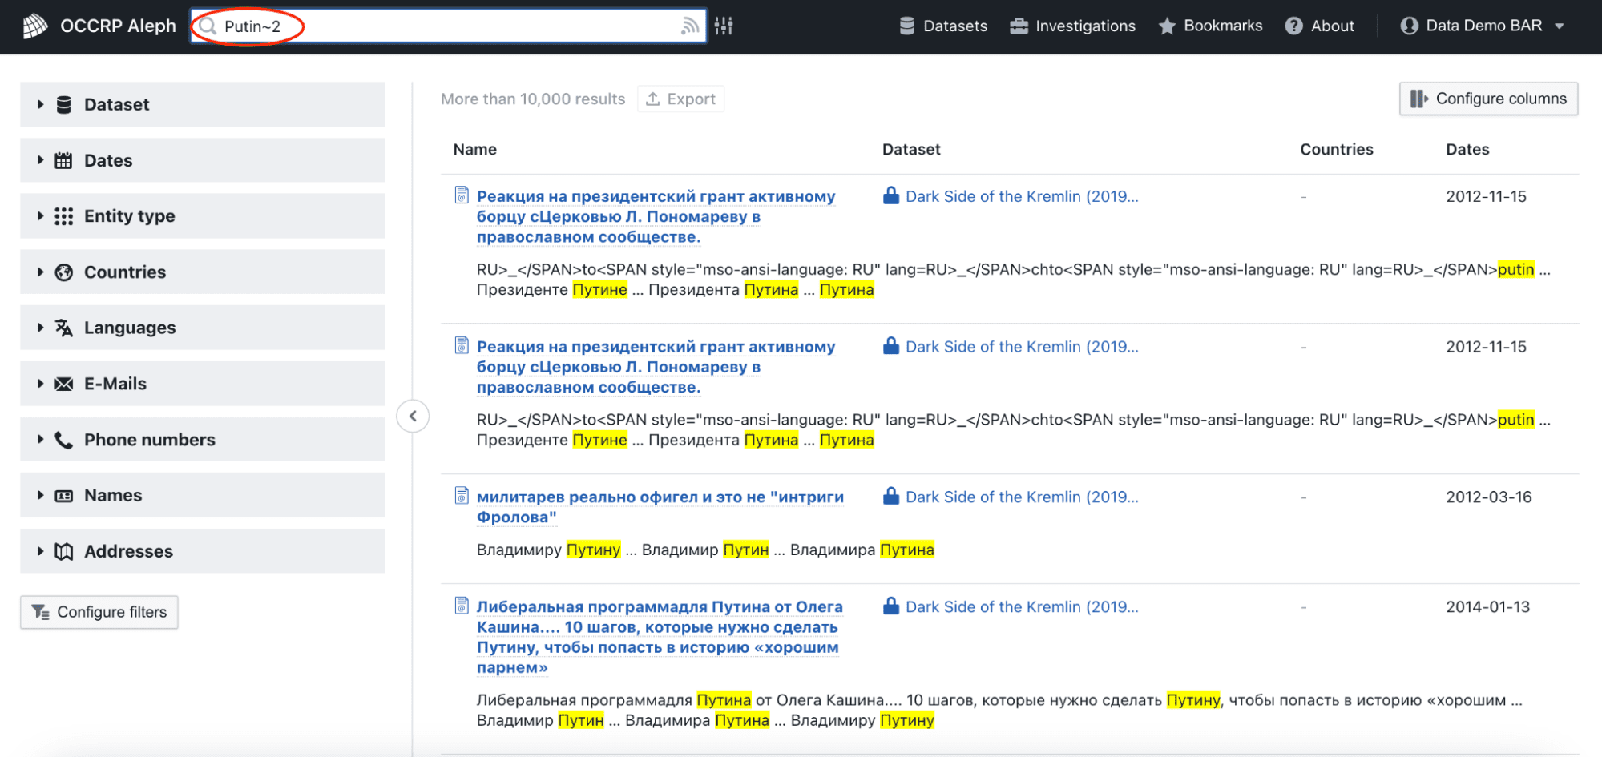Click the Name column header
The height and width of the screenshot is (757, 1602).
pyautogui.click(x=475, y=149)
